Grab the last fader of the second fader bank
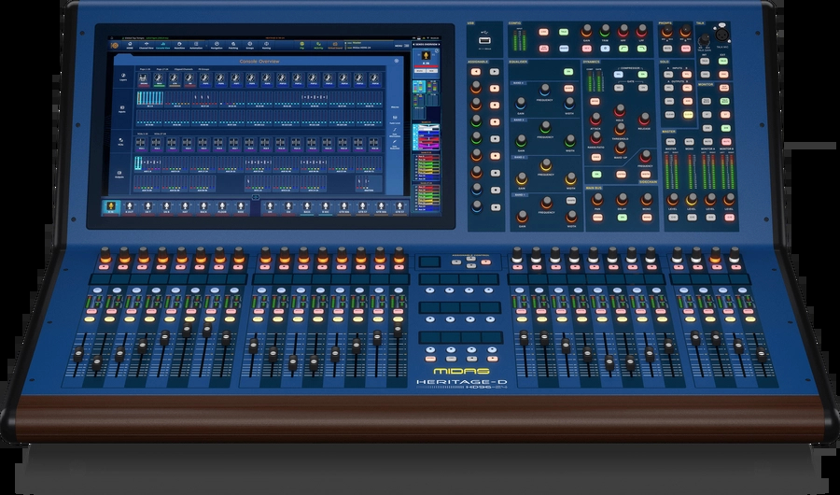840x495 pixels. (x=398, y=330)
